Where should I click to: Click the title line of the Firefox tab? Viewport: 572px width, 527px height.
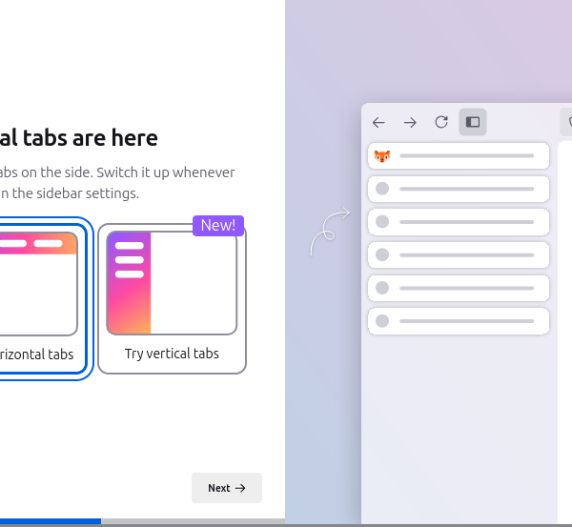[x=466, y=155]
